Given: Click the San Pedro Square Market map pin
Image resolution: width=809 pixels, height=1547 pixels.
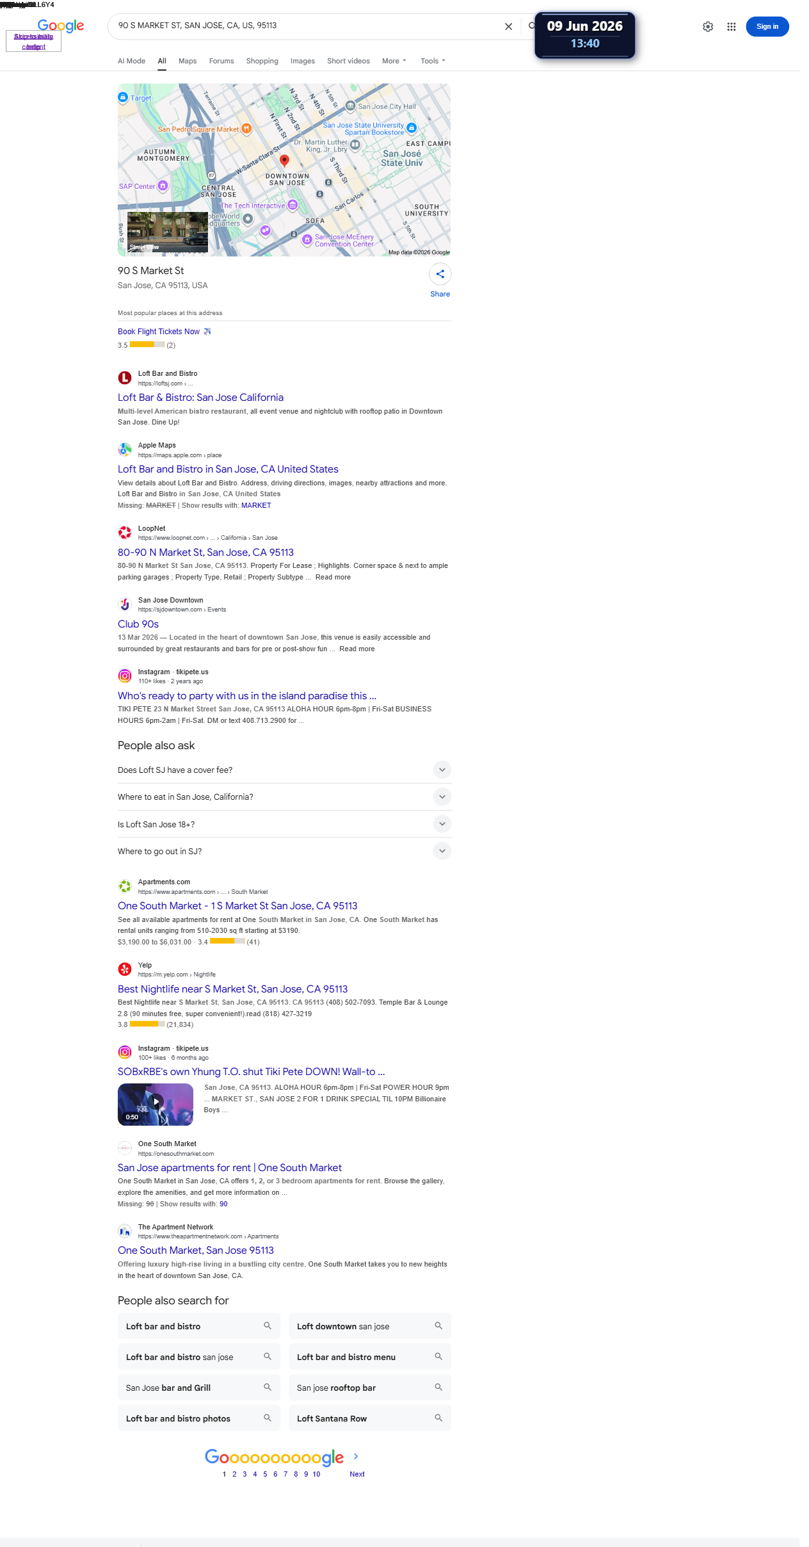Looking at the screenshot, I should (246, 129).
